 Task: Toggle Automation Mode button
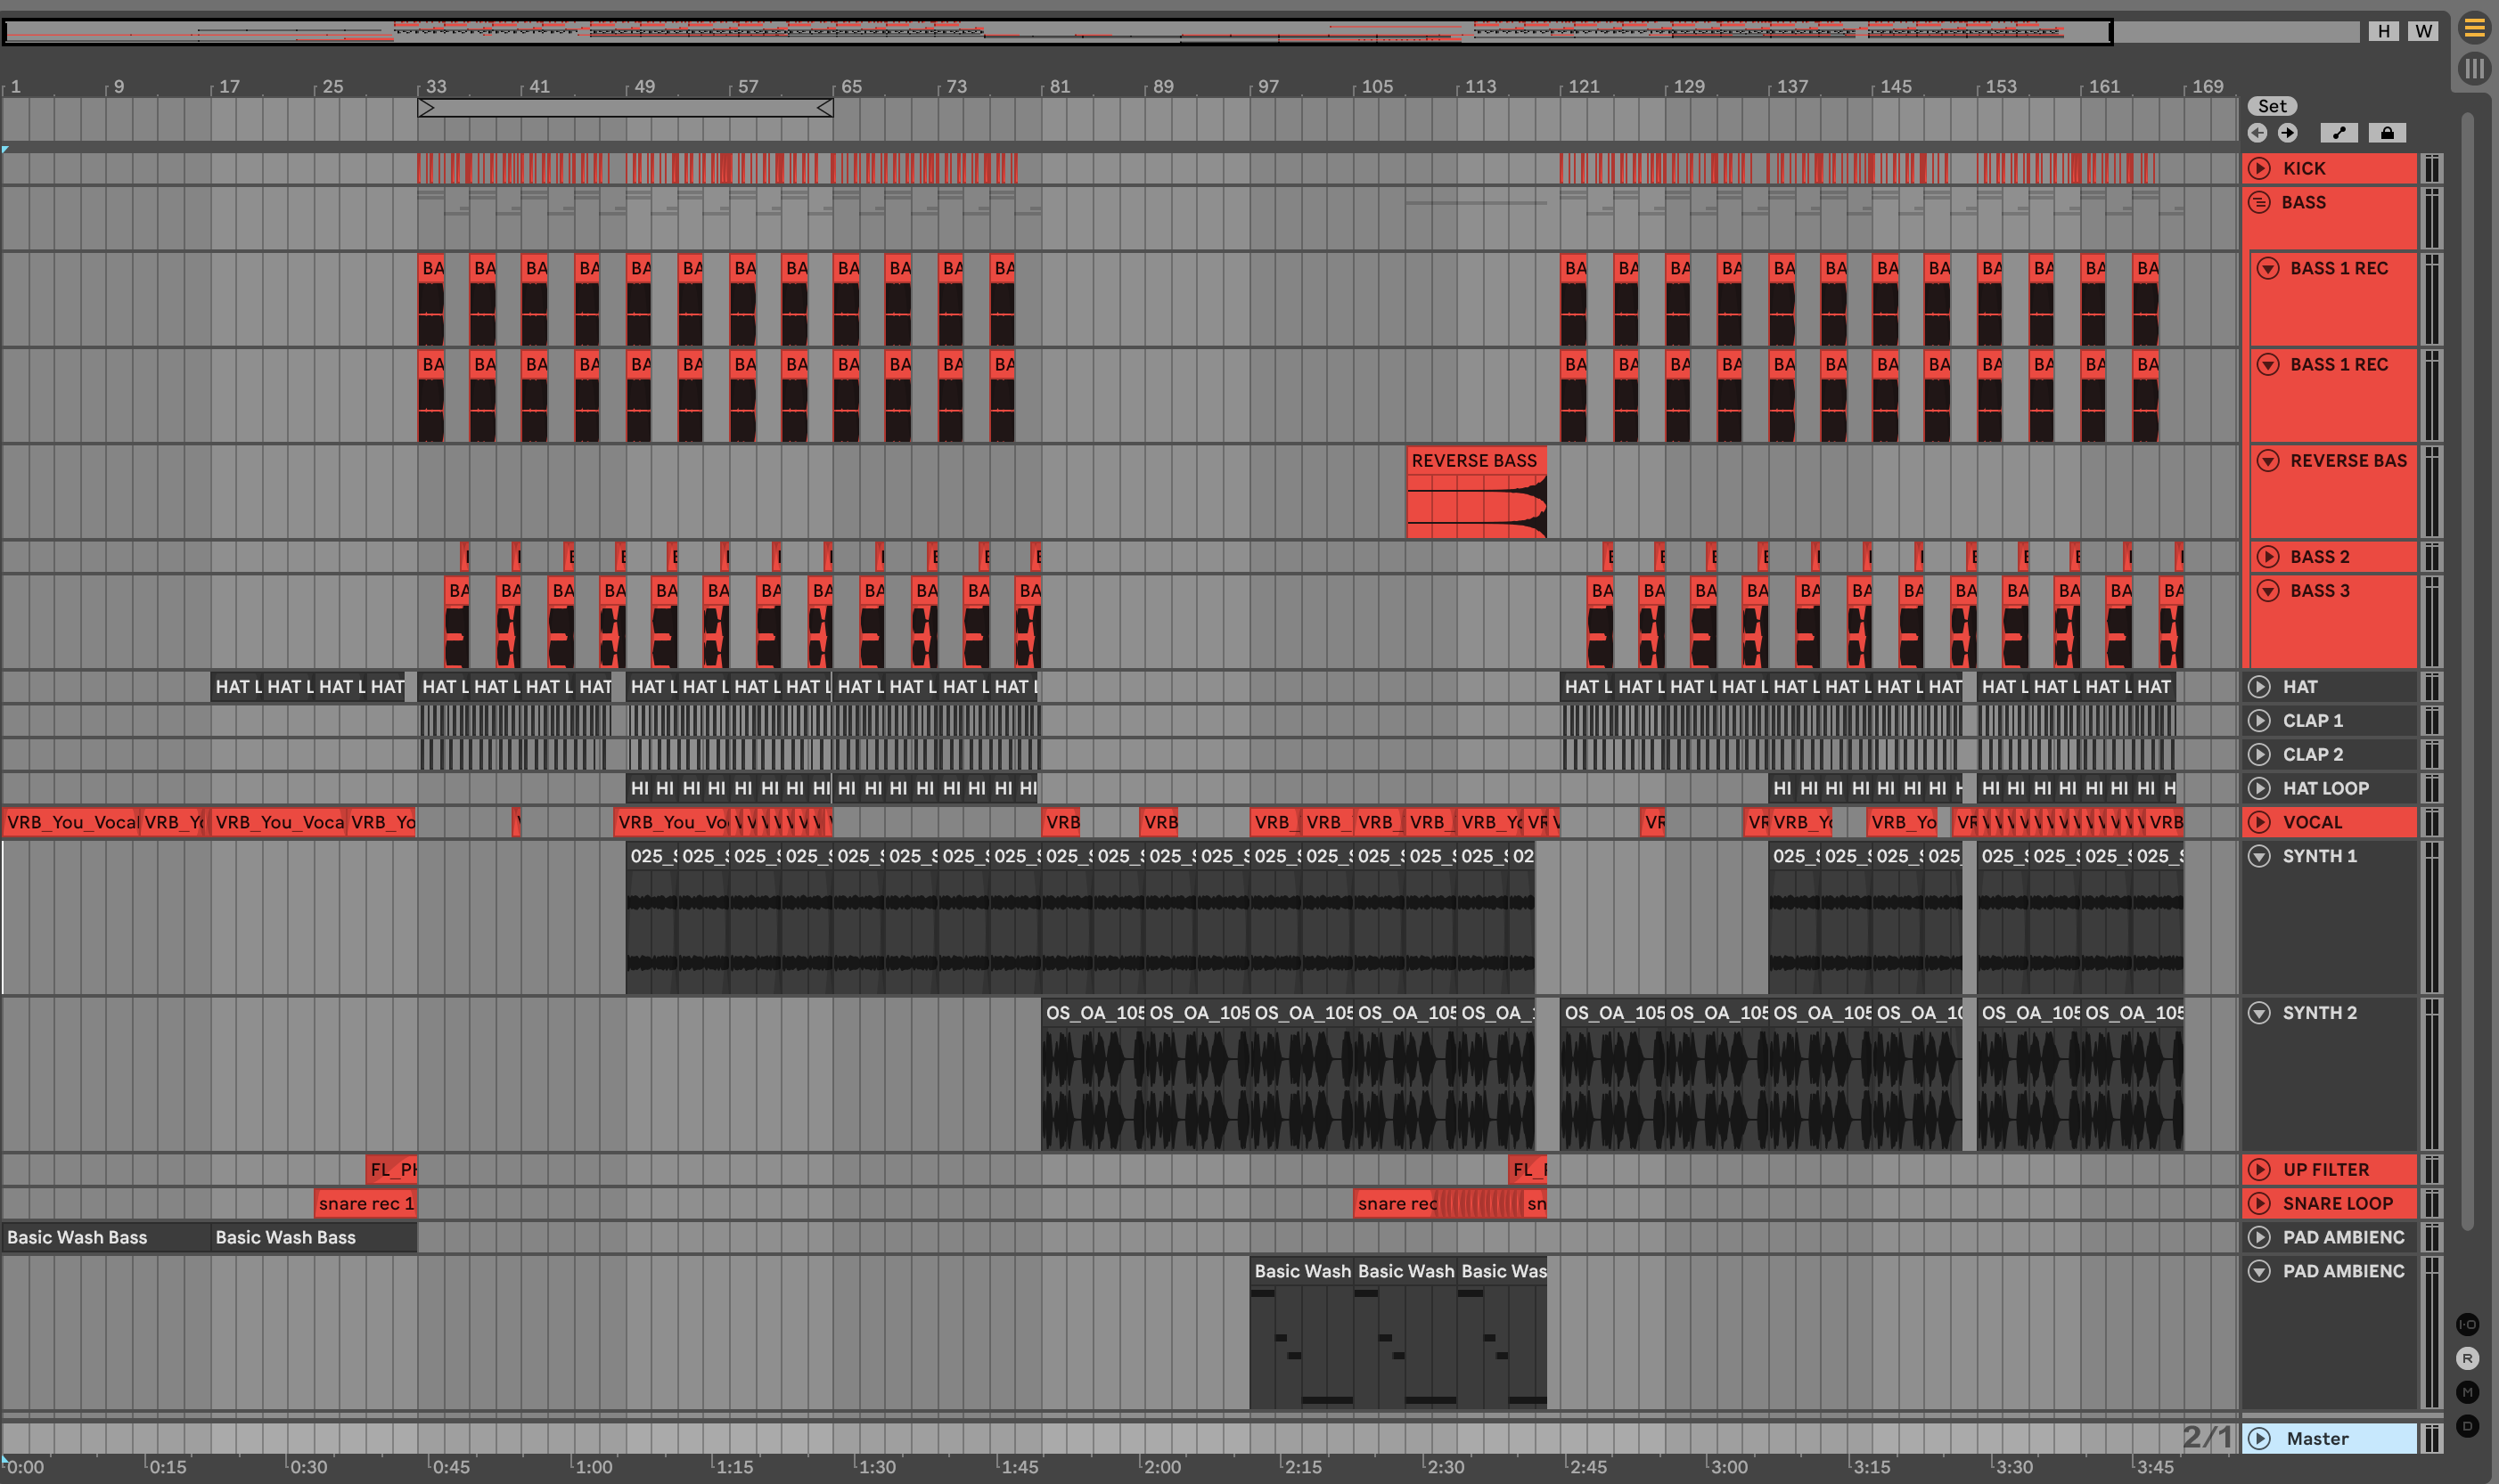[x=2338, y=133]
